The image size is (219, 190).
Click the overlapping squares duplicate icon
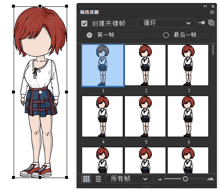(x=211, y=23)
